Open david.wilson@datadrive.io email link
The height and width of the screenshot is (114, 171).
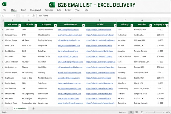tap(68, 51)
